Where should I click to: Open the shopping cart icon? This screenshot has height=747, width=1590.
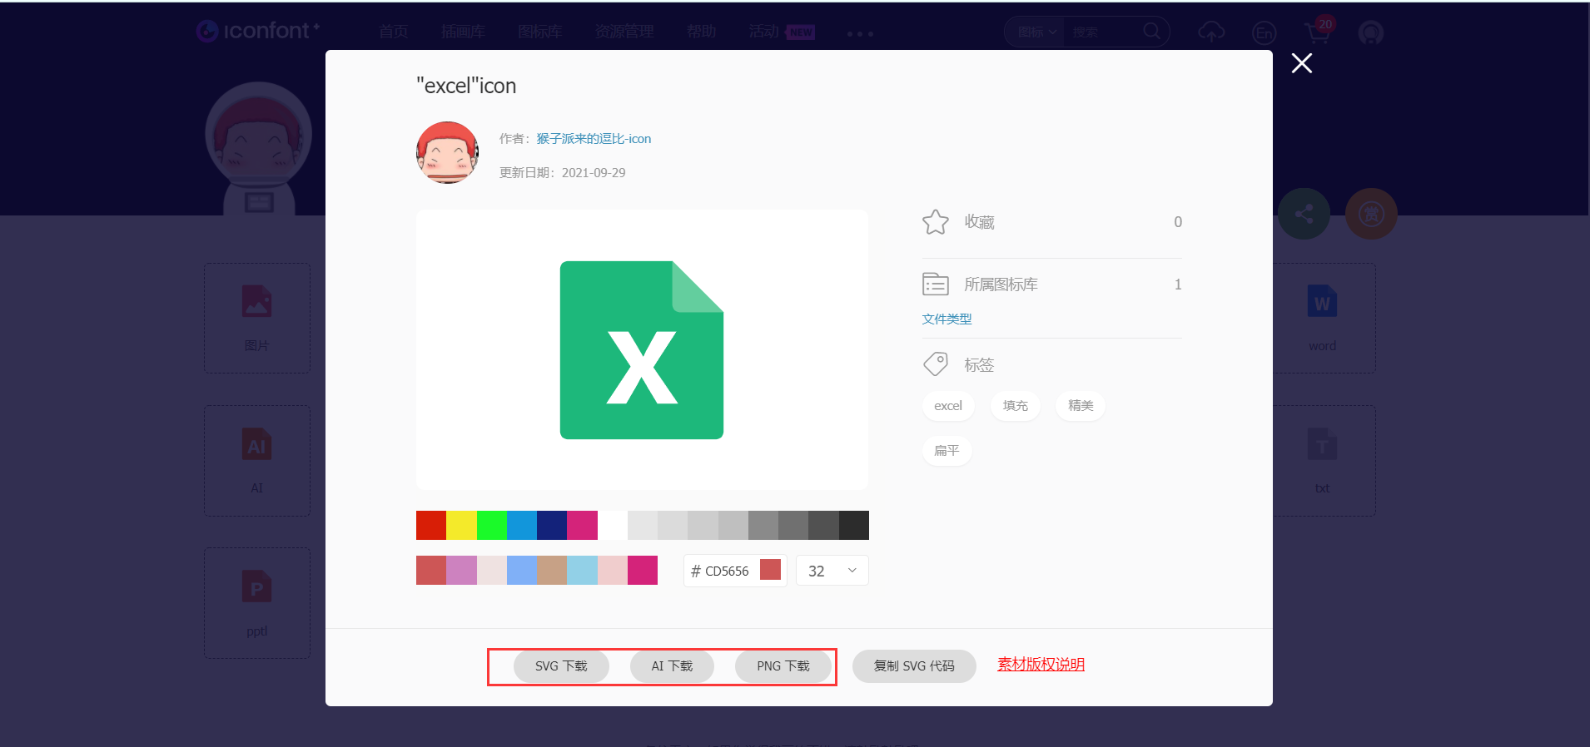pyautogui.click(x=1317, y=32)
